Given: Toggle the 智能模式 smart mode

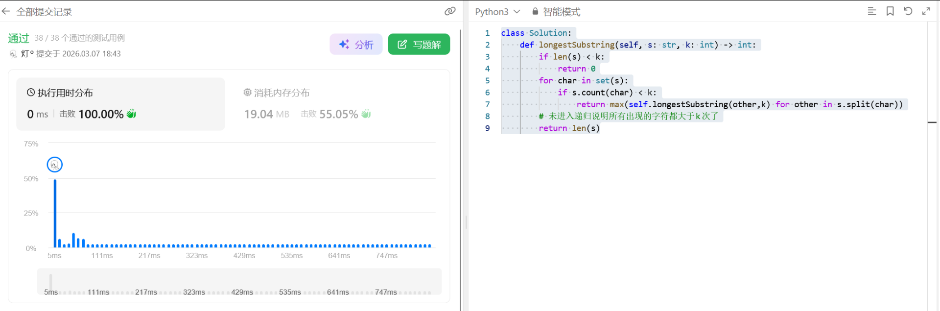Looking at the screenshot, I should click(x=561, y=12).
